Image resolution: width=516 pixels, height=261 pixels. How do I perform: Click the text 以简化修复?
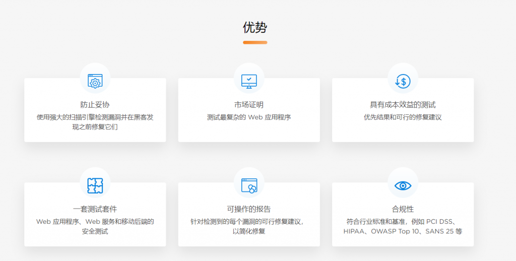click(x=249, y=231)
